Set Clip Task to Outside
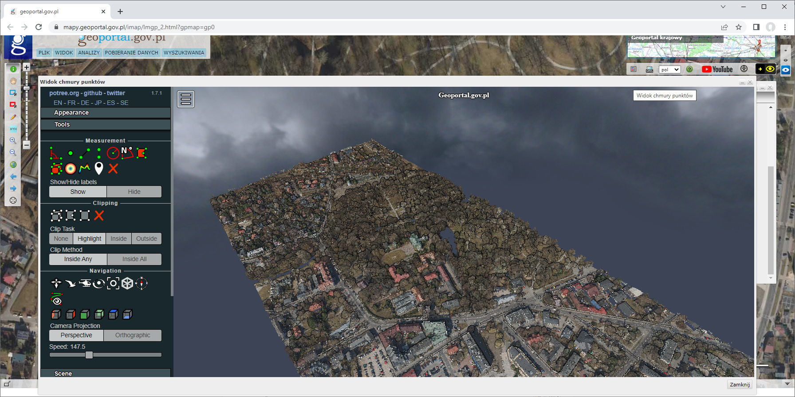Viewport: 795px width, 397px height. click(x=146, y=239)
